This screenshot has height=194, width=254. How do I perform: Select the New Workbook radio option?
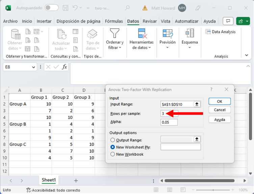pos(113,154)
